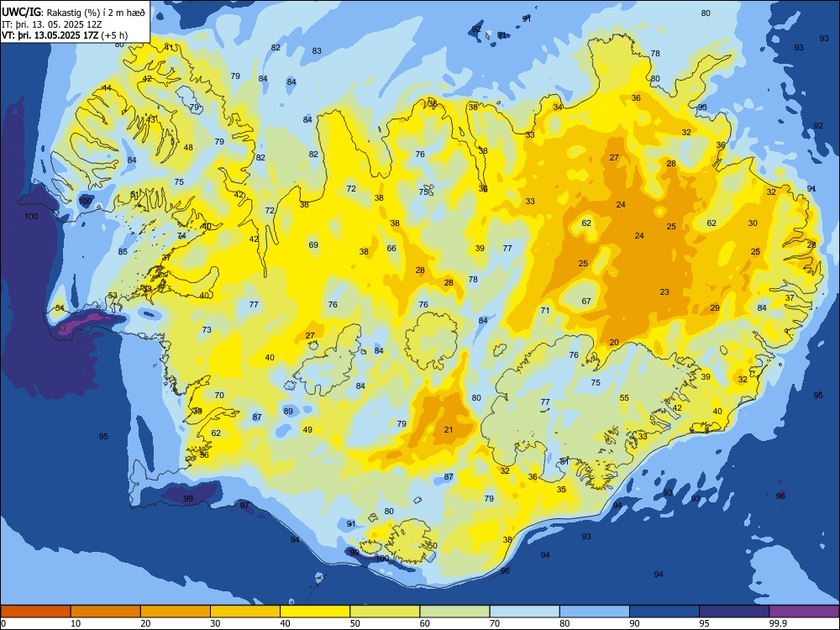The width and height of the screenshot is (840, 630).
Task: Click the 70–80% pale blue legend swatch
Action: coord(524,612)
